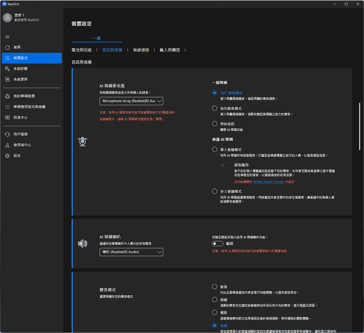Switch to the 音訊與視覺 sub-tab
Viewport: 364px width, 333px height.
pos(113,50)
